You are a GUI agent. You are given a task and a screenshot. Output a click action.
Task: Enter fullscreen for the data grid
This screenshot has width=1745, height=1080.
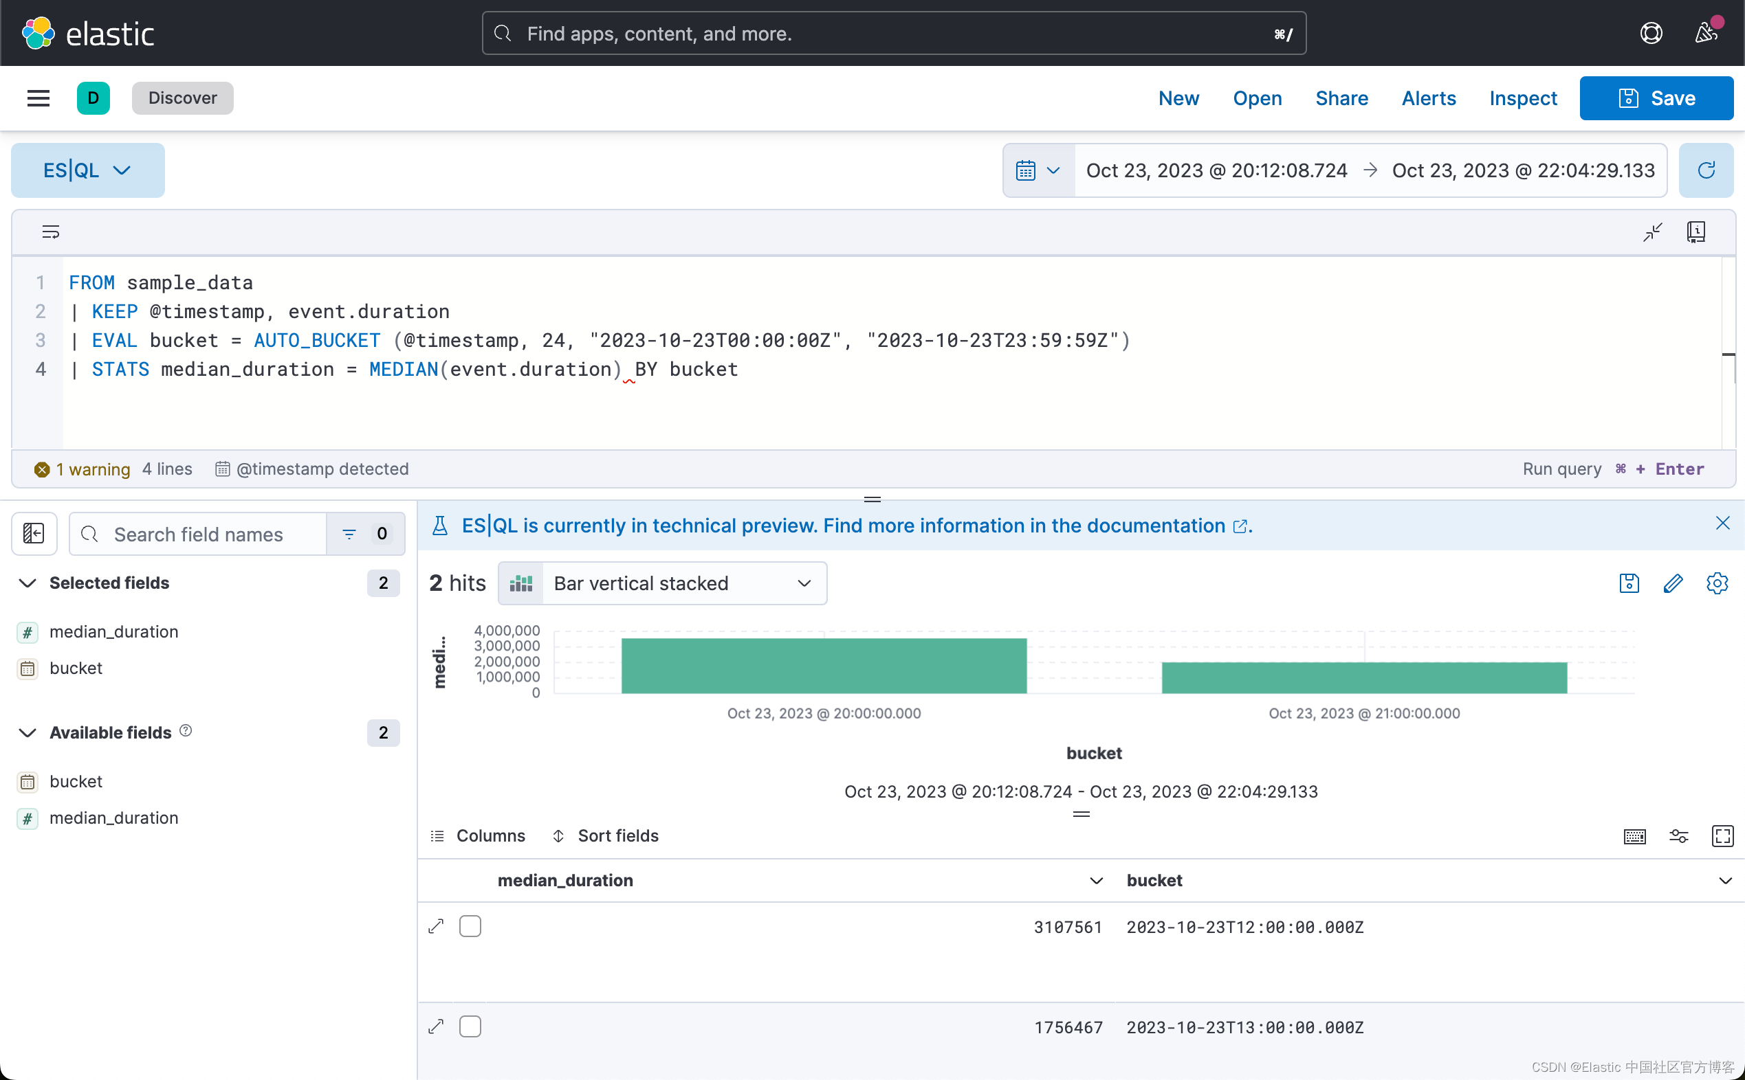click(x=1722, y=835)
